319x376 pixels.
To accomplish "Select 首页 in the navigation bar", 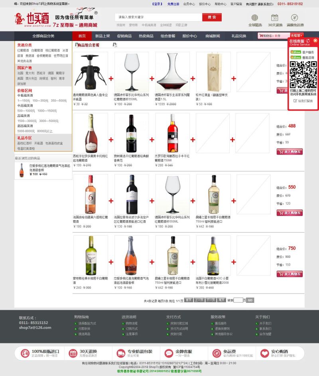I will point(82,36).
